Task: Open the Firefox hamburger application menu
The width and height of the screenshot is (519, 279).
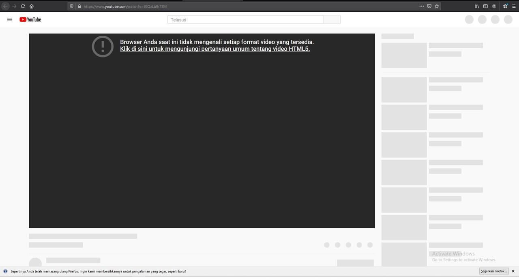Action: [x=514, y=6]
